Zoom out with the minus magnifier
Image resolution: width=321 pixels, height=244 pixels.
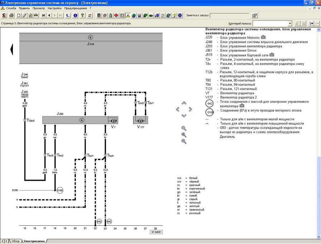(x=184, y=142)
